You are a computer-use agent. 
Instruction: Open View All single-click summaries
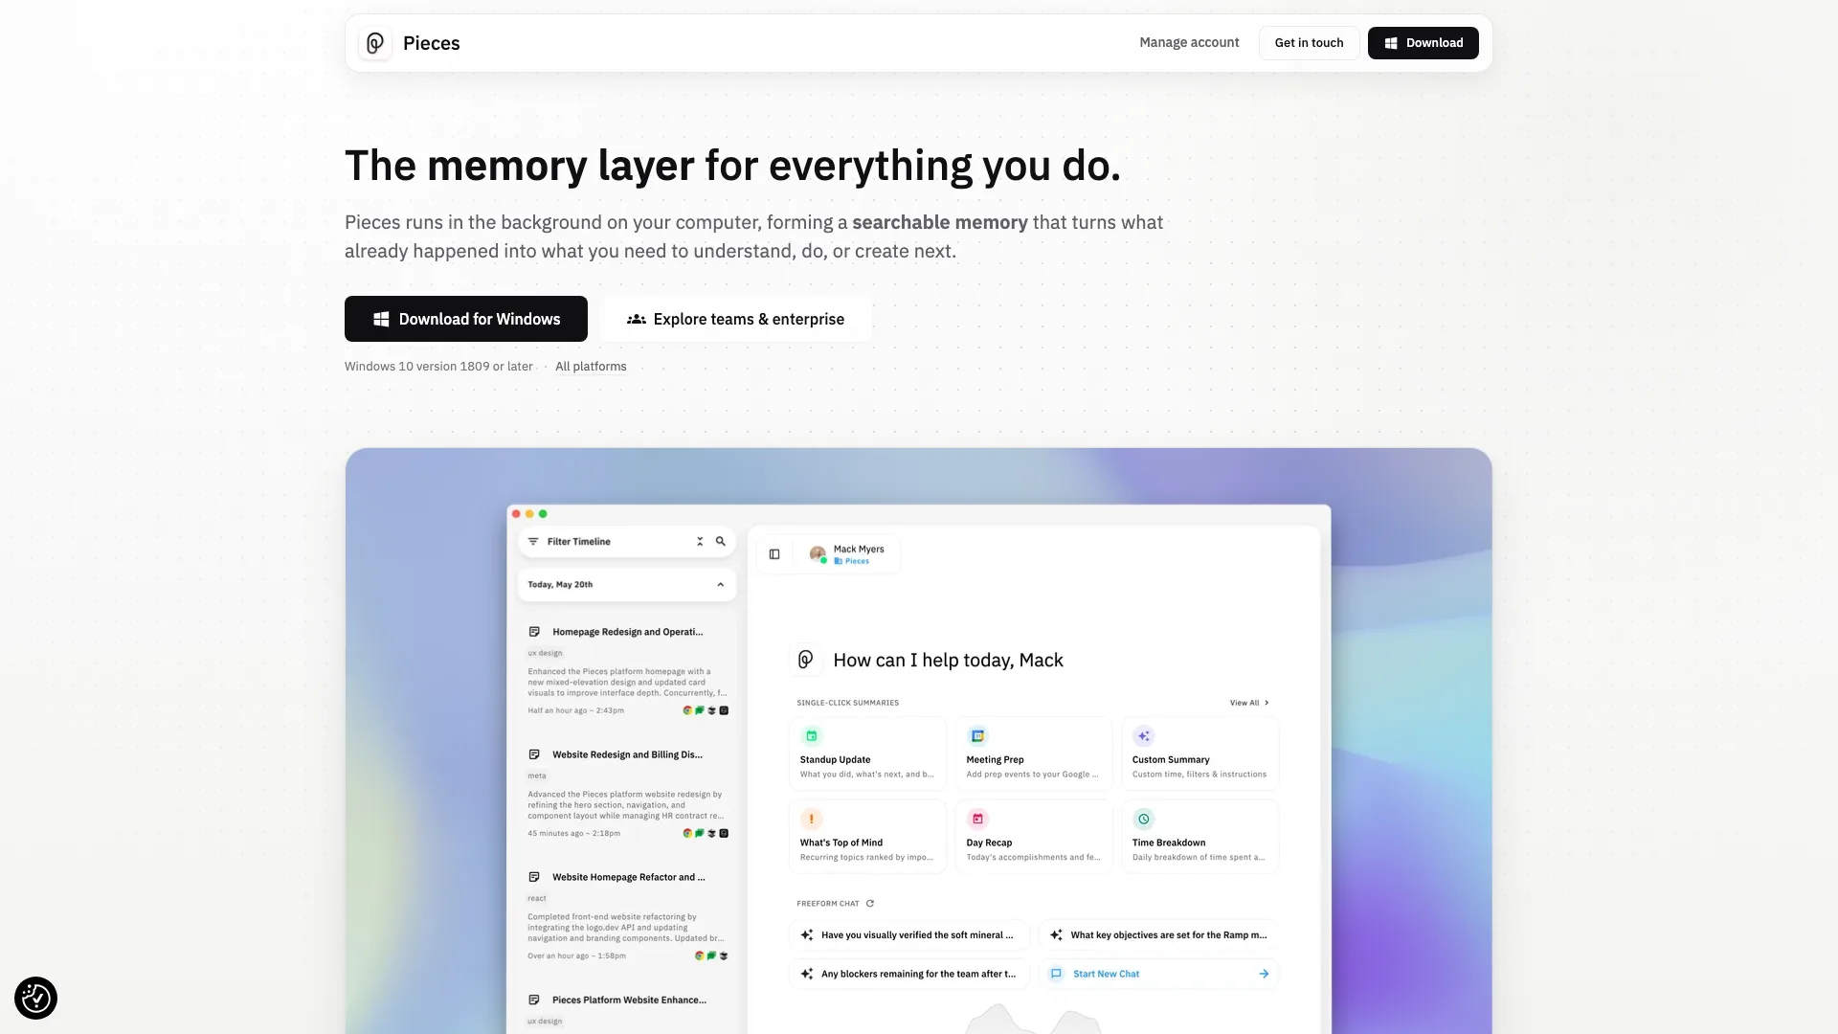(x=1249, y=703)
